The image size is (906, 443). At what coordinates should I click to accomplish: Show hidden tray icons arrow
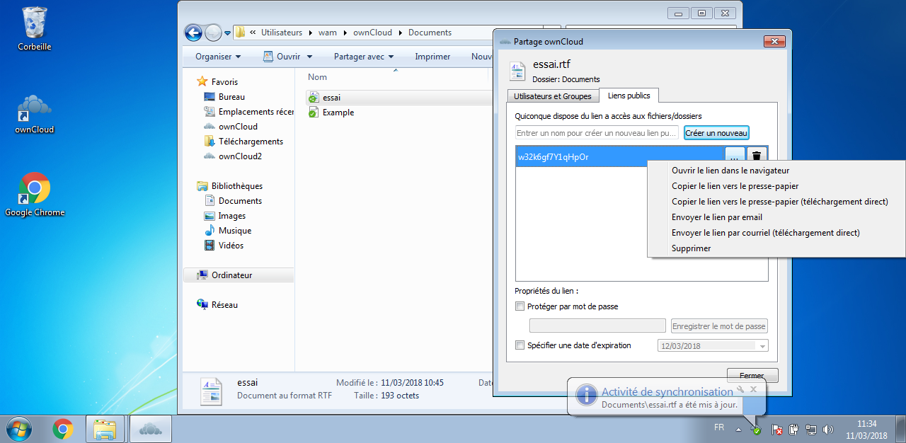[738, 430]
